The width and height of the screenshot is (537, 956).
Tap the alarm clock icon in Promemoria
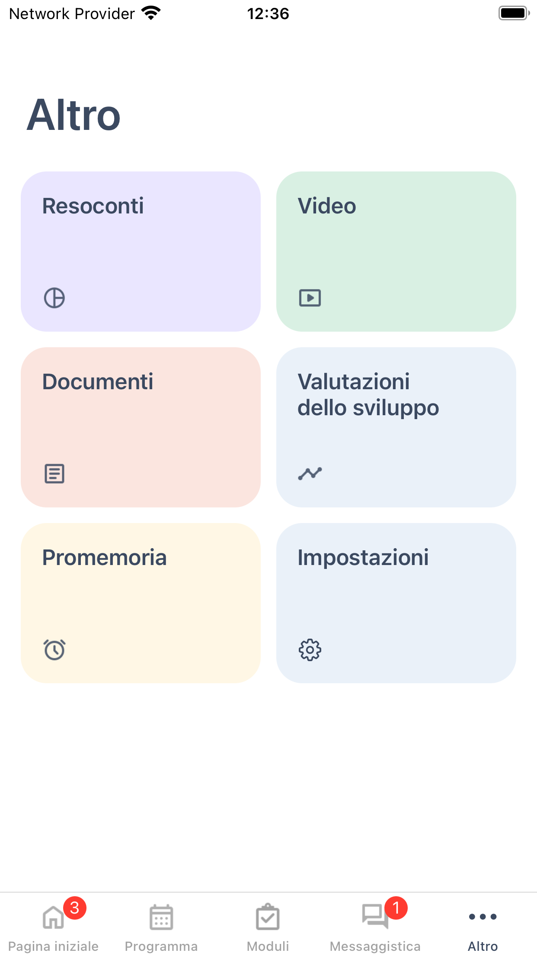click(x=54, y=649)
